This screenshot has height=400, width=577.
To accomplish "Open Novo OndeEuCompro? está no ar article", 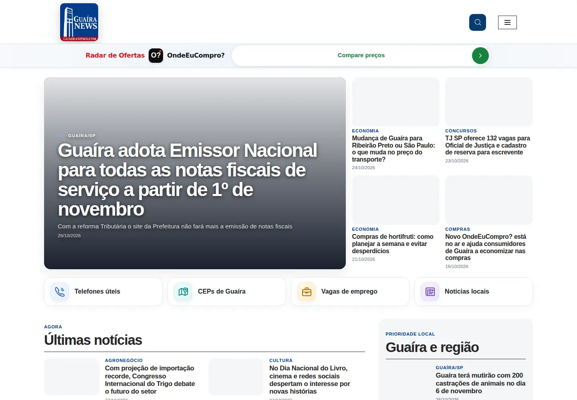I will 486,247.
